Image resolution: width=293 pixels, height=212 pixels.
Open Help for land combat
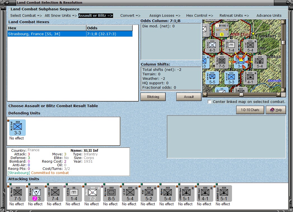276,110
